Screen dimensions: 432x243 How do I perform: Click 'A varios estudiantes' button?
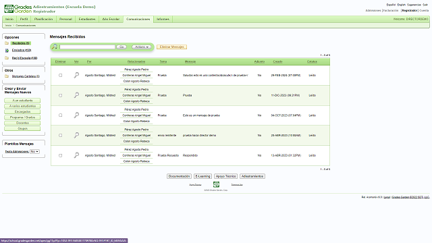point(22,106)
